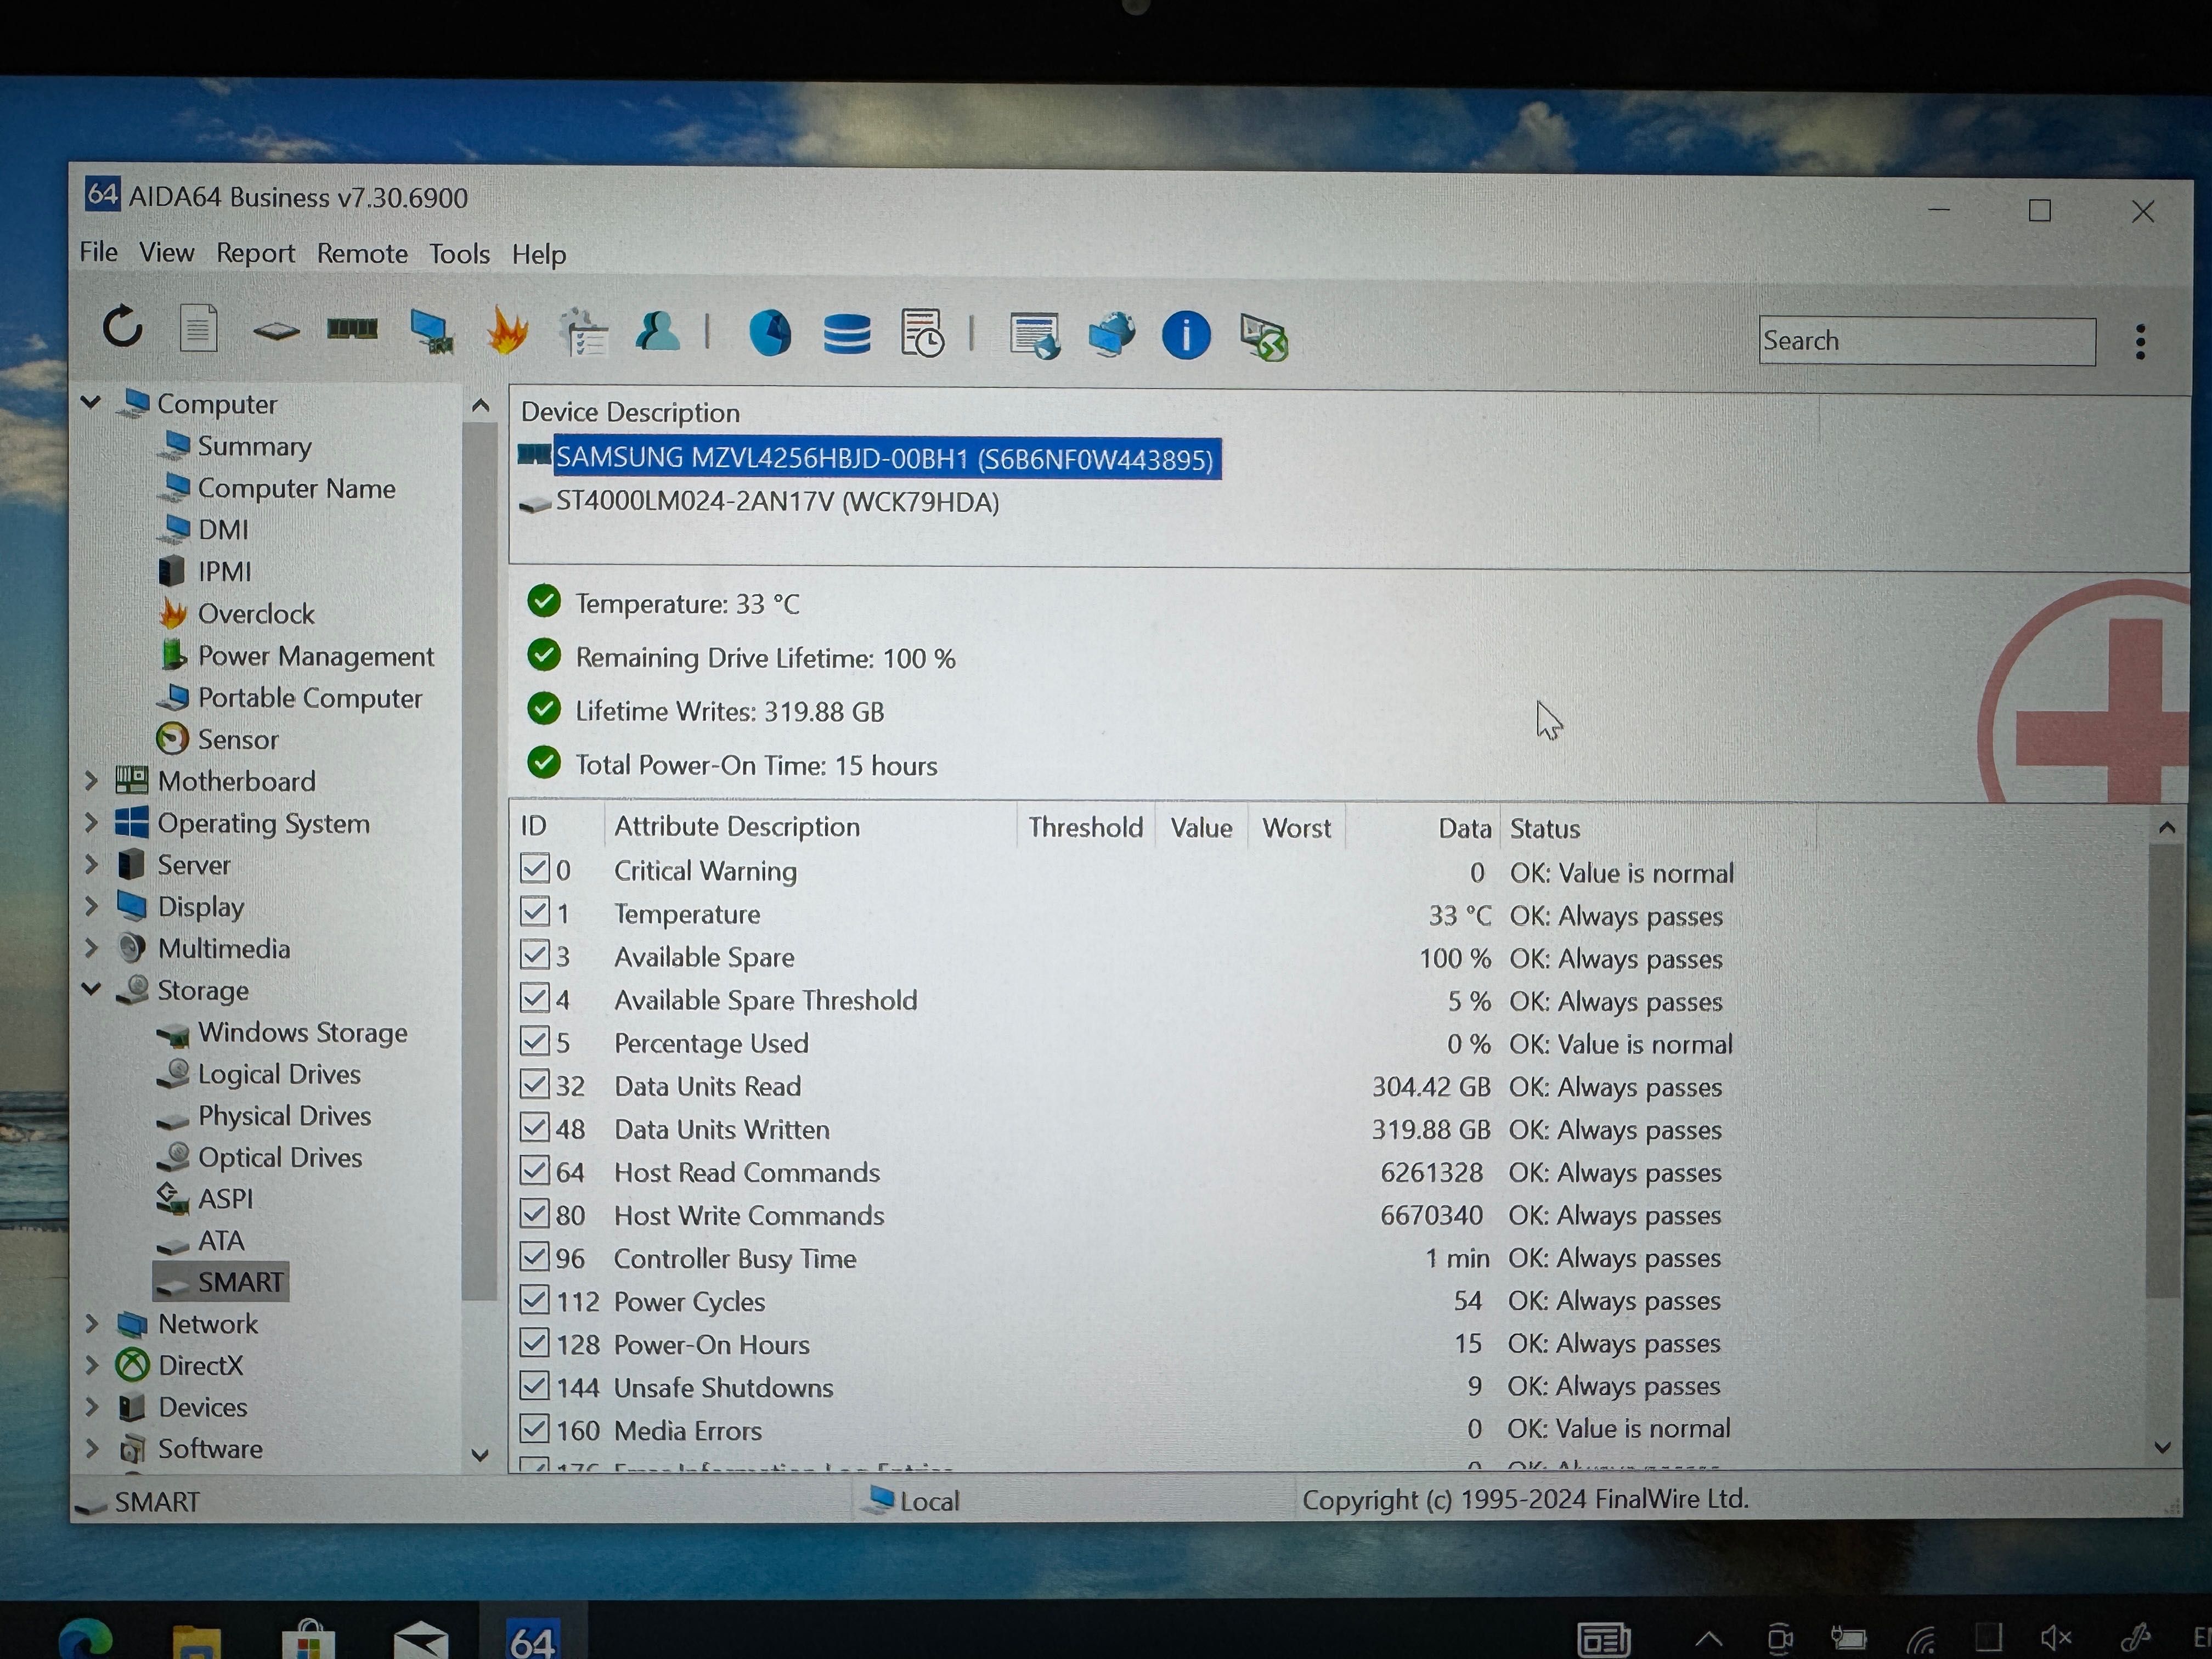The width and height of the screenshot is (2212, 1659).
Task: Collapse the Computer tree node
Action: [x=91, y=402]
